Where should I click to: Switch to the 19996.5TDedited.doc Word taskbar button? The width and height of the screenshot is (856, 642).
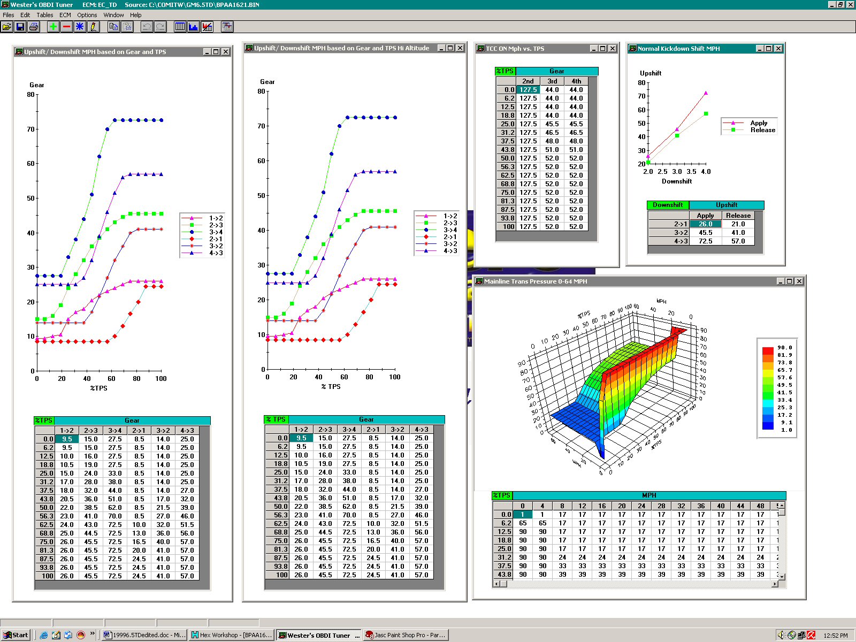pyautogui.click(x=144, y=635)
